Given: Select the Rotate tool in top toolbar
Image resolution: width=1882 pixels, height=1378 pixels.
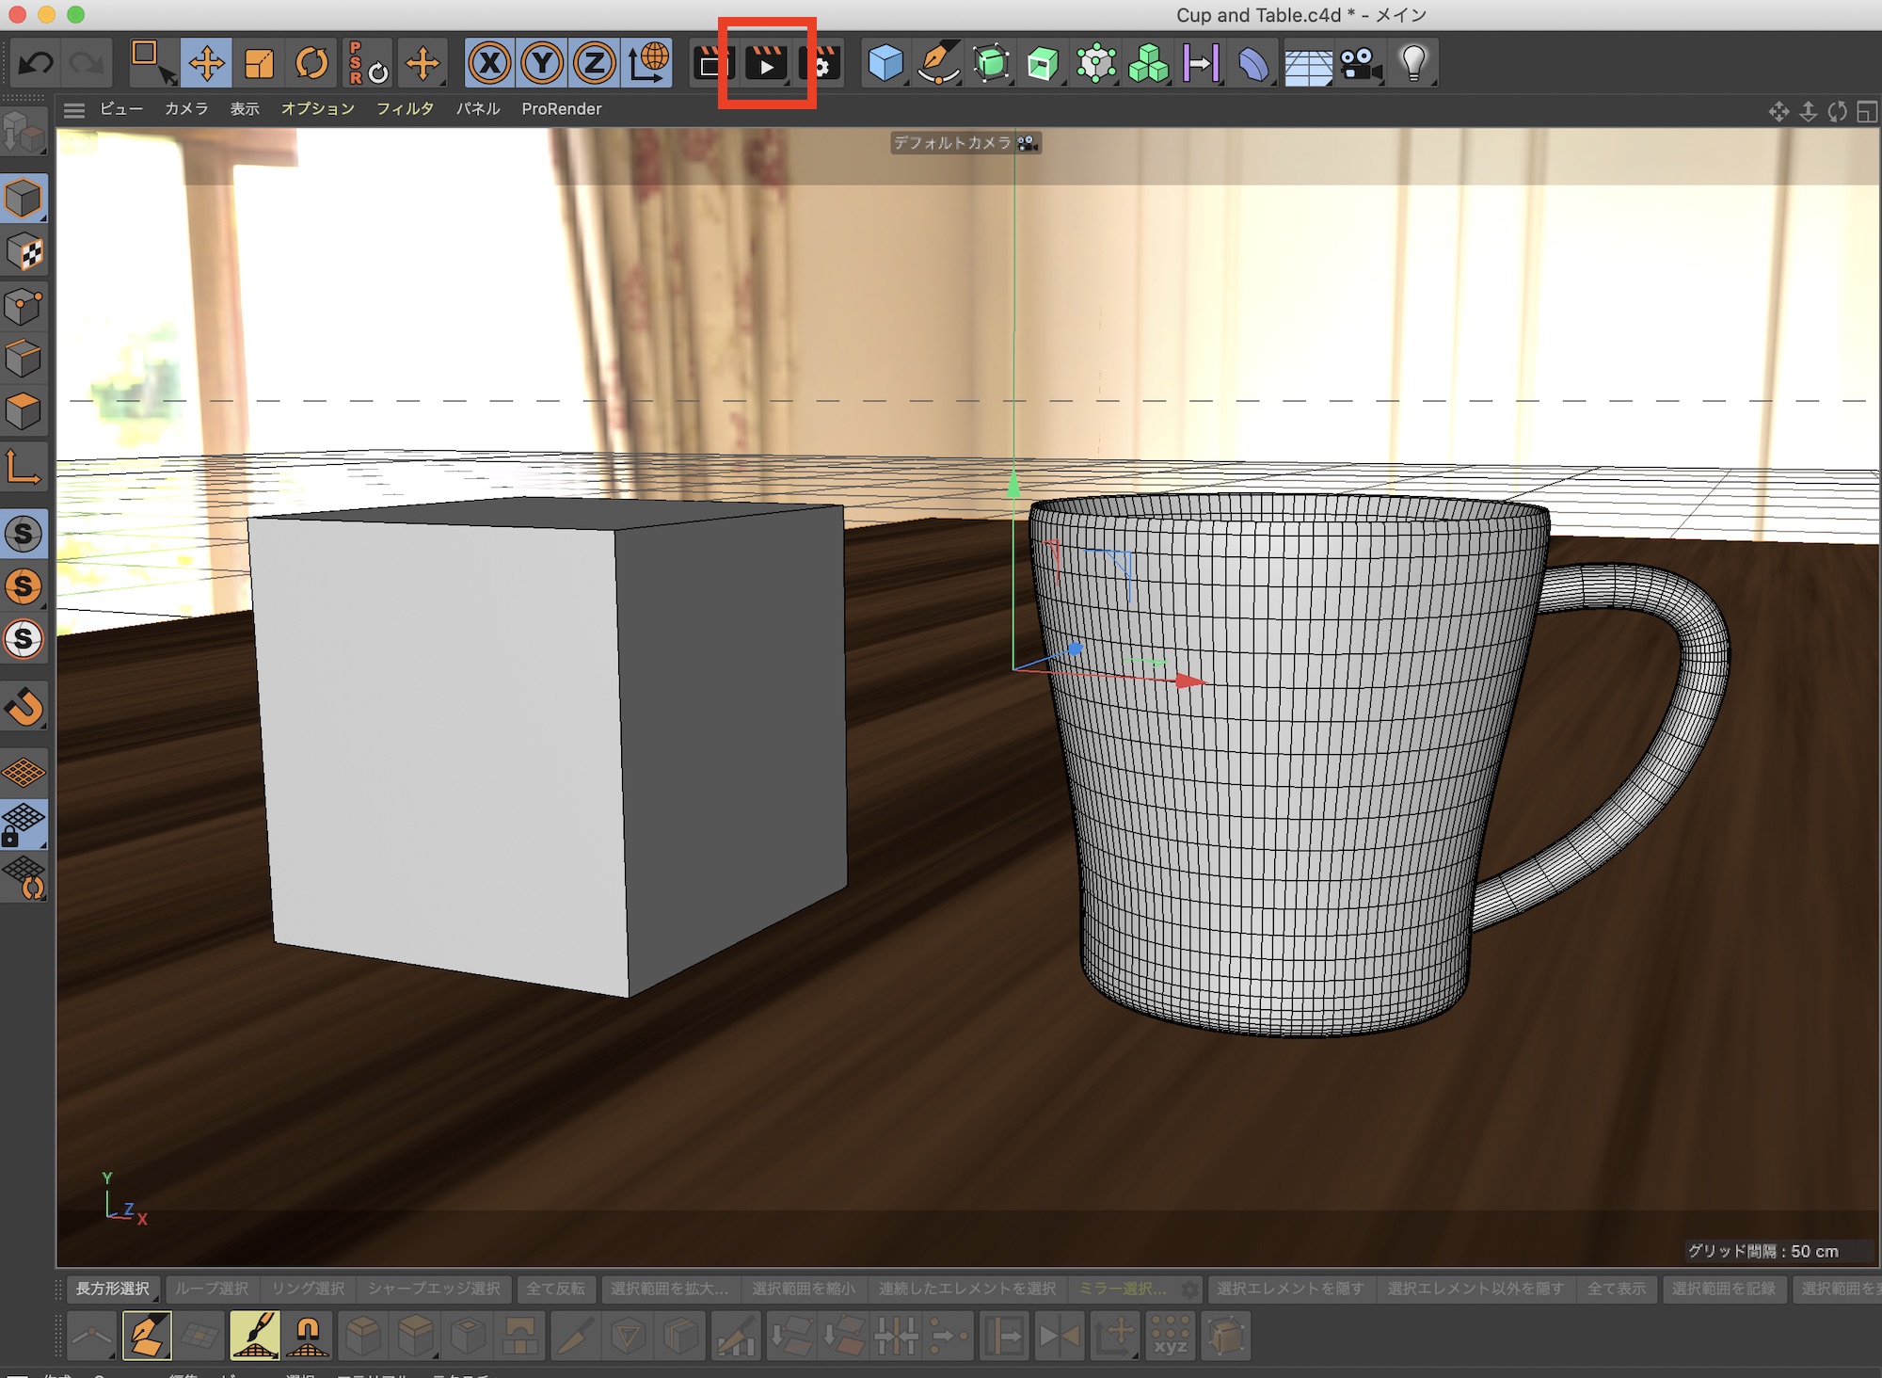Looking at the screenshot, I should click(x=311, y=64).
